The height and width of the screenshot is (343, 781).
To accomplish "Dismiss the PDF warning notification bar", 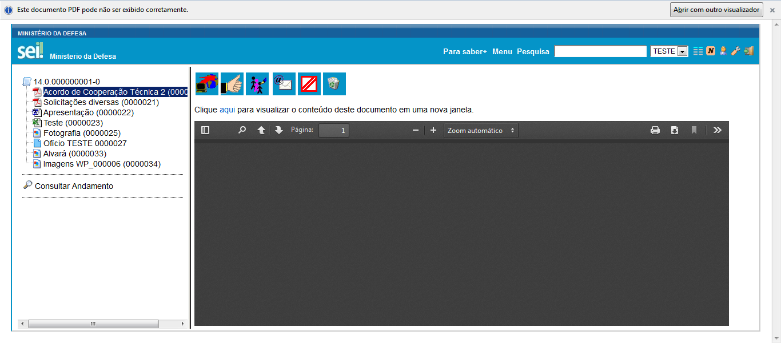I will click(x=772, y=10).
